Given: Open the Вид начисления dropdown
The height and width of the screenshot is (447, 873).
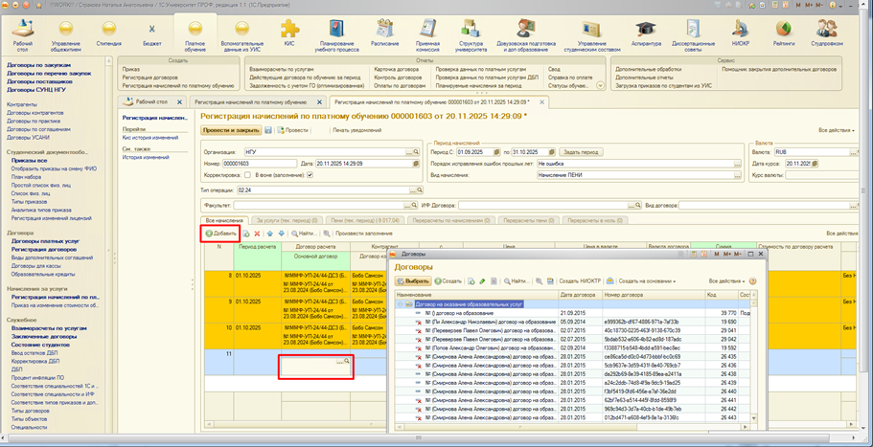Looking at the screenshot, I should (x=737, y=175).
